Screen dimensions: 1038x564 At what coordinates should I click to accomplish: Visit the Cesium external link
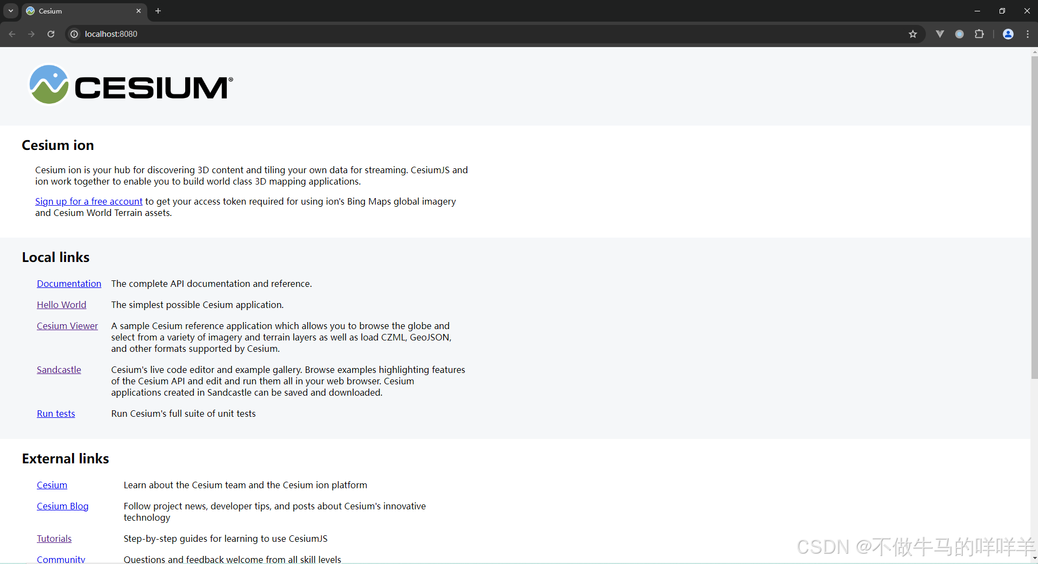click(x=52, y=485)
